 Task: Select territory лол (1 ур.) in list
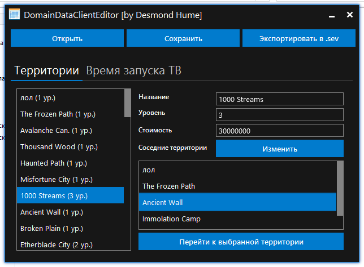point(71,98)
